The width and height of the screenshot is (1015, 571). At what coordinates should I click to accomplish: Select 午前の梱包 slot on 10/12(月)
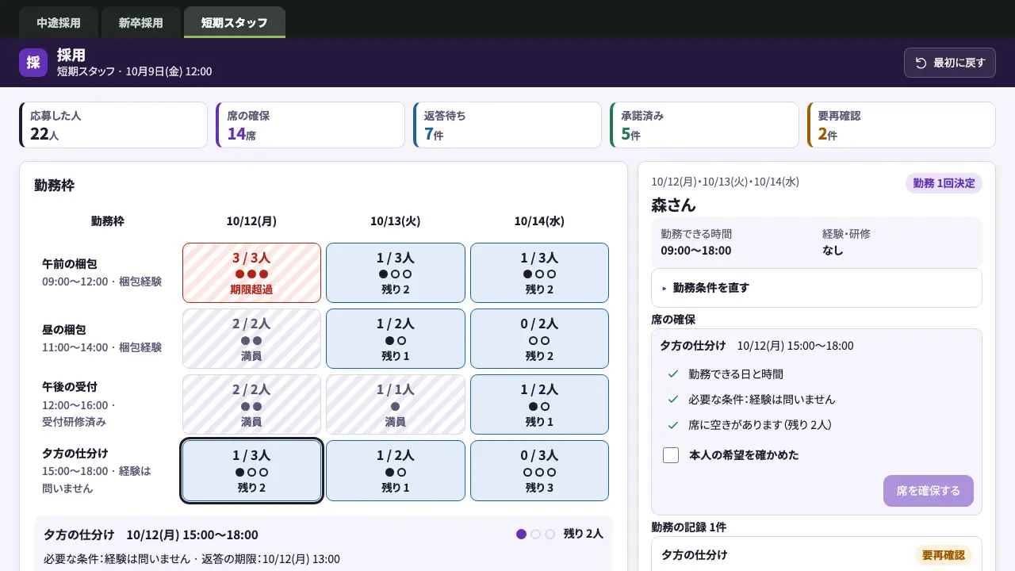coord(251,273)
